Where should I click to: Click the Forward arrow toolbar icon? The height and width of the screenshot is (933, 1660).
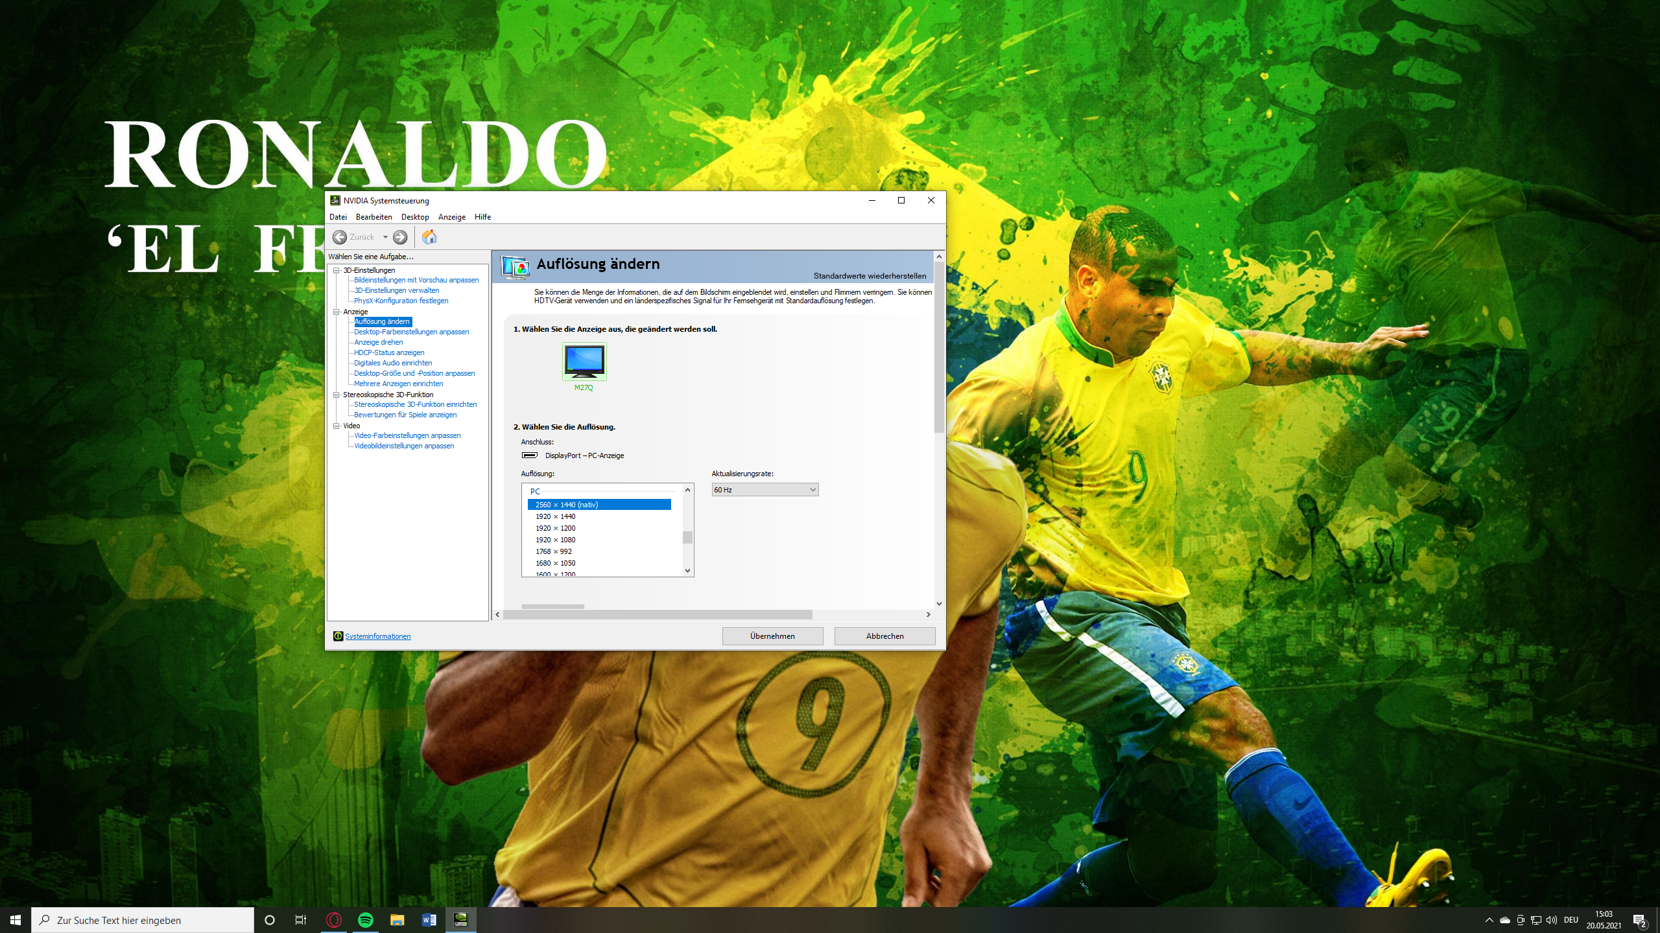tap(401, 237)
